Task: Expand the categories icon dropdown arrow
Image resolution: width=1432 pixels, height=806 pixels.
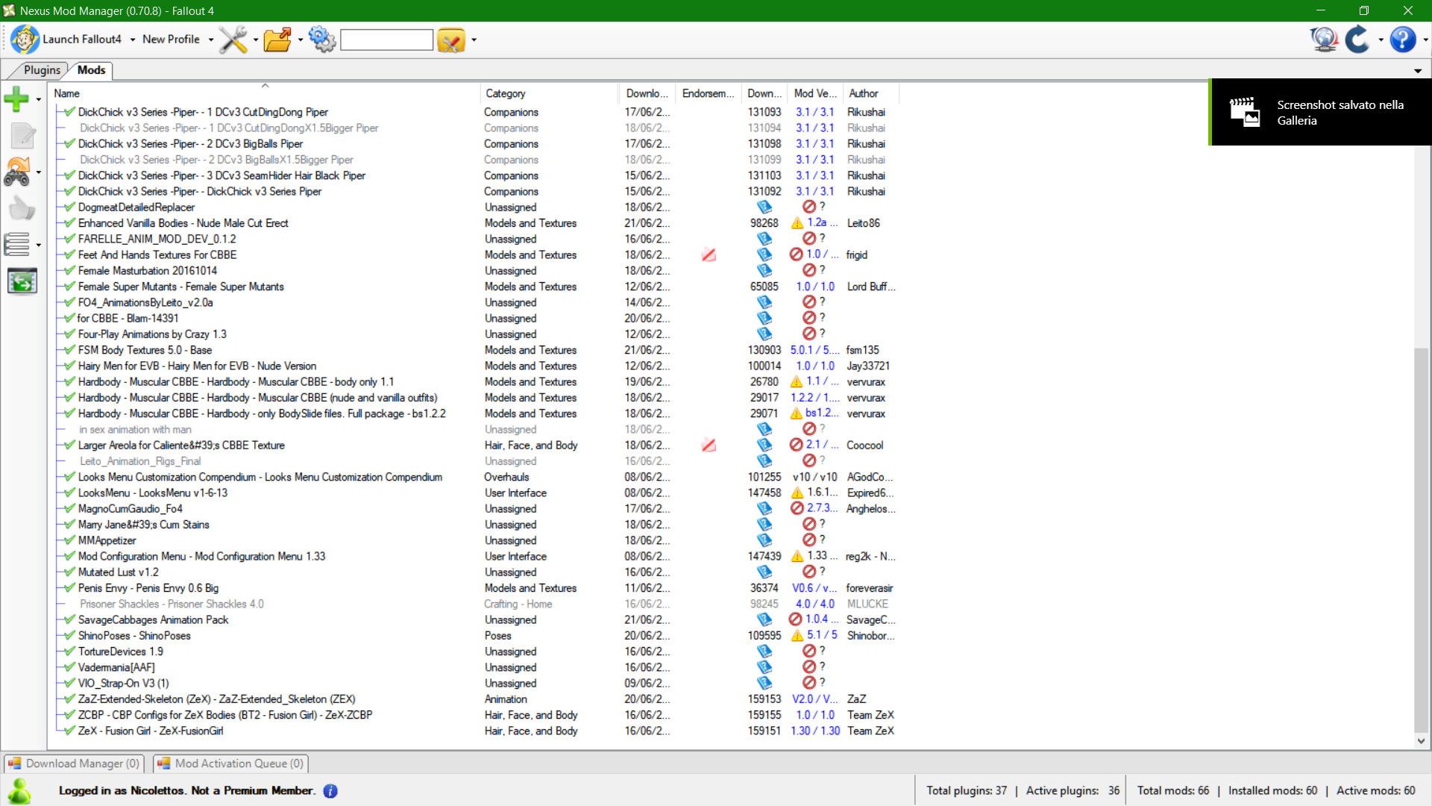Action: tap(38, 245)
